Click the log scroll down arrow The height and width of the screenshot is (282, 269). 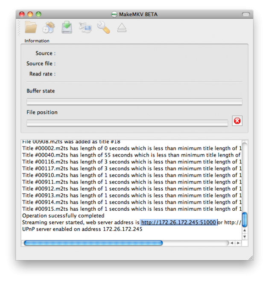tap(245, 236)
